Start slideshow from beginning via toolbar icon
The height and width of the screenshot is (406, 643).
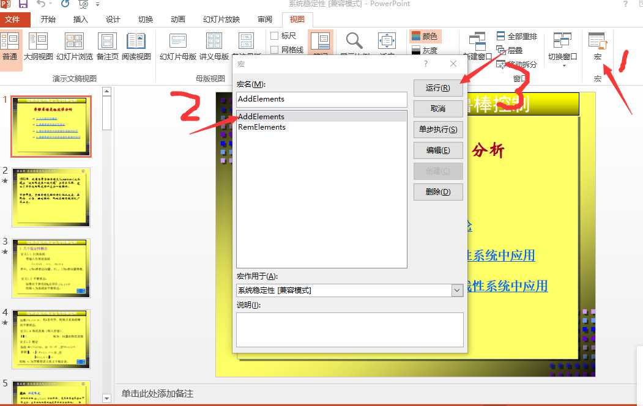coord(83,4)
